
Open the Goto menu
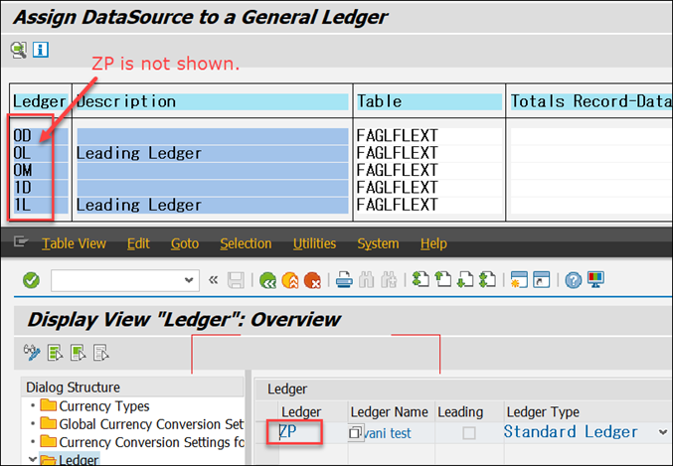click(x=185, y=243)
